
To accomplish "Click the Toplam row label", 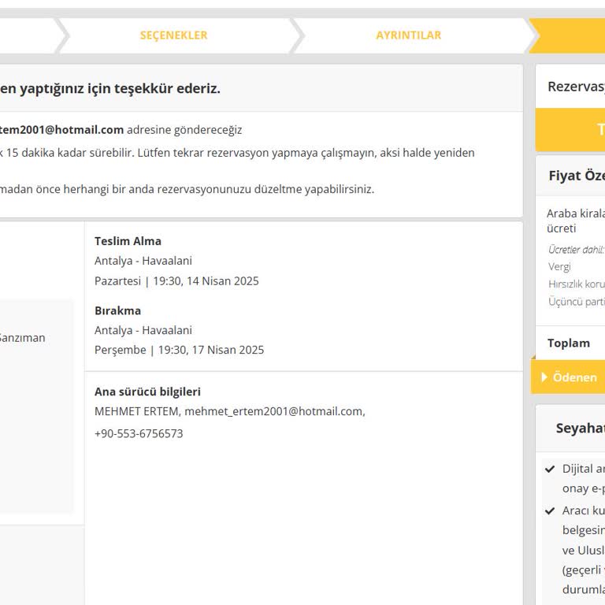I will [x=568, y=343].
